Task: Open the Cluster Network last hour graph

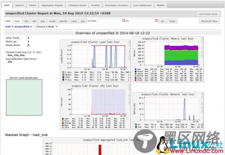Action: 168,111
